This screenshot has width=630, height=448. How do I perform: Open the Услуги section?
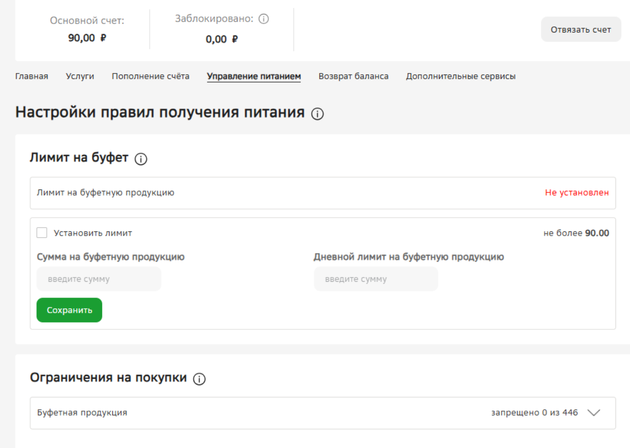(80, 76)
